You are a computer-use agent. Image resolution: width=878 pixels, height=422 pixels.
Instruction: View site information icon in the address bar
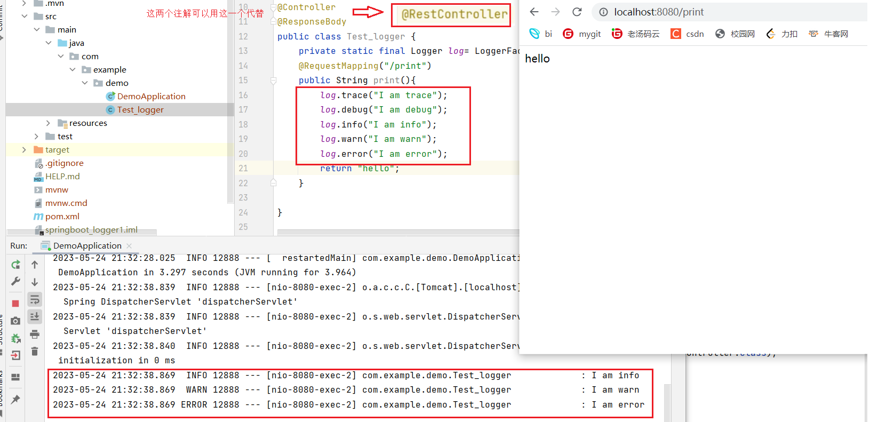[603, 12]
